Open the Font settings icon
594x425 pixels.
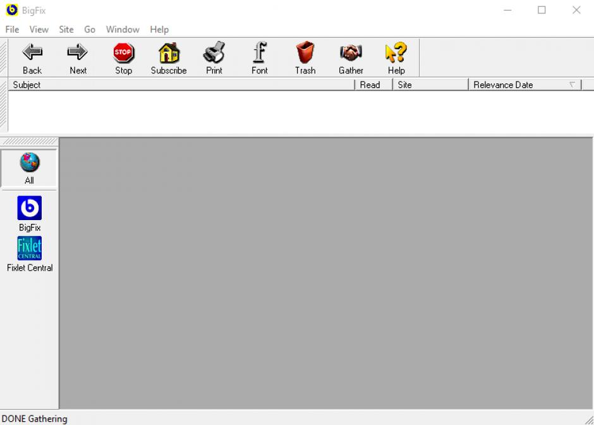click(x=260, y=58)
